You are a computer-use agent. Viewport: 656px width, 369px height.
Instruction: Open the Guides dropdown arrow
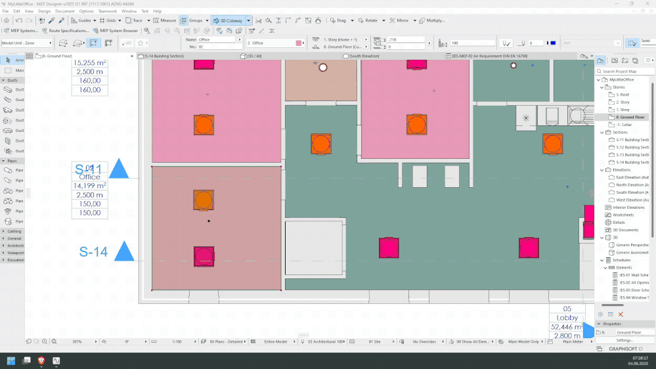tap(95, 20)
